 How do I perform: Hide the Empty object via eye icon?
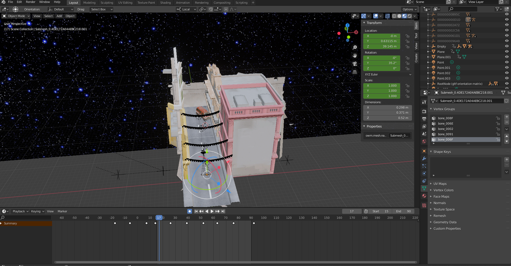tap(506, 46)
